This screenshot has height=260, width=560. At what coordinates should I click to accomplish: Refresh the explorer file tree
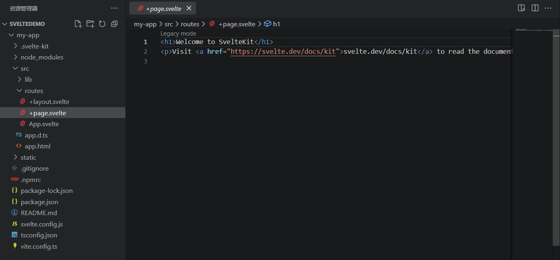point(102,24)
